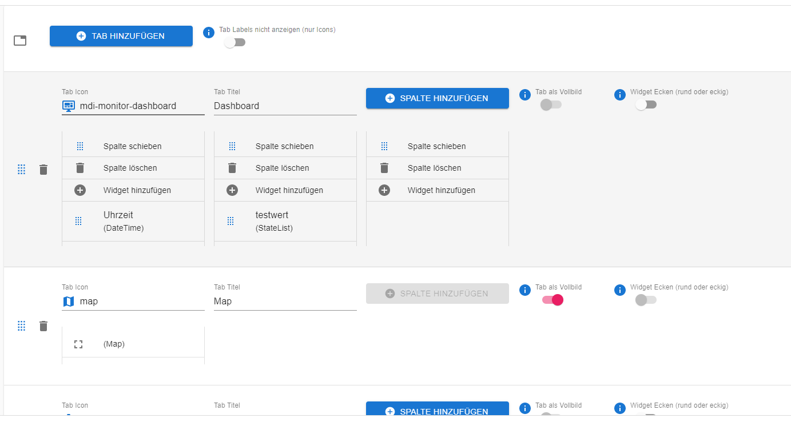
Task: Click the info icon next to Tab Labels nicht anzeigen
Action: click(x=209, y=33)
